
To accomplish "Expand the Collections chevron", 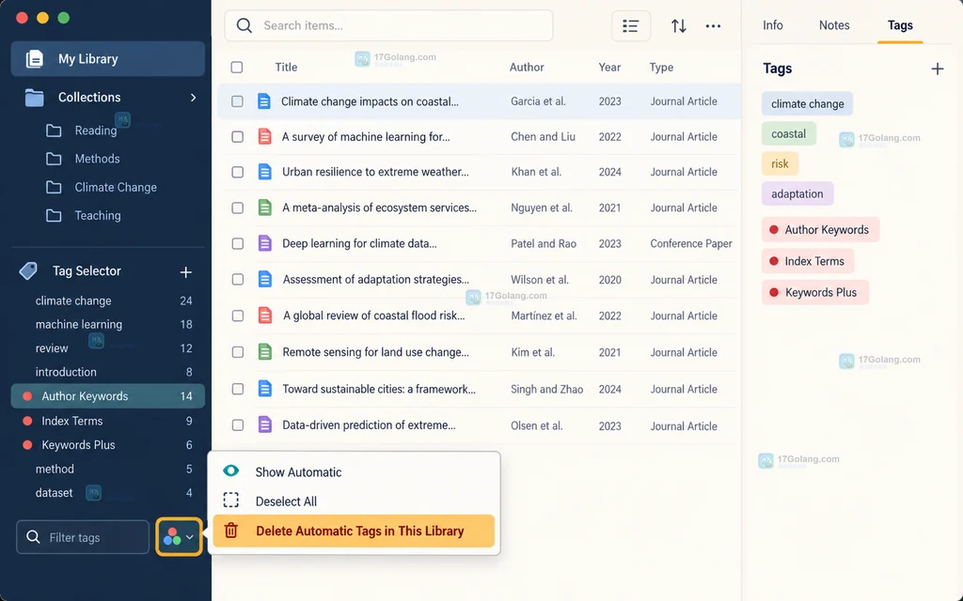I will point(193,98).
